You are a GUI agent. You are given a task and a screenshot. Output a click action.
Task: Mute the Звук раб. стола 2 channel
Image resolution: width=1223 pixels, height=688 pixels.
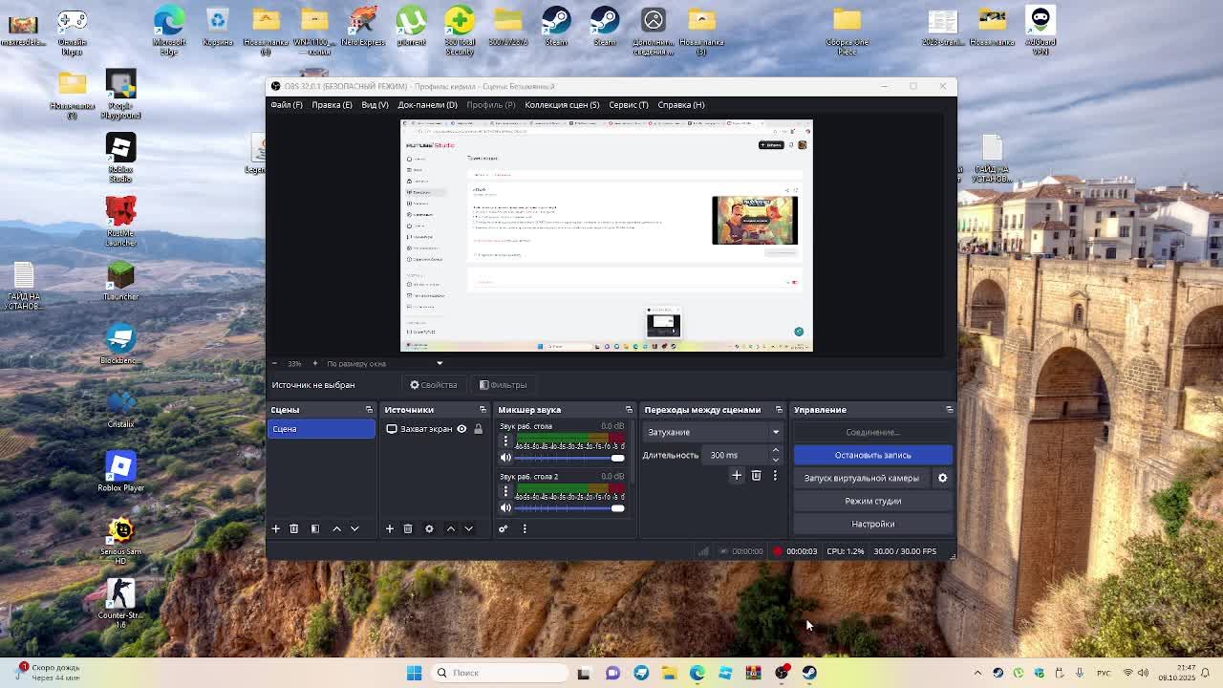pyautogui.click(x=505, y=507)
